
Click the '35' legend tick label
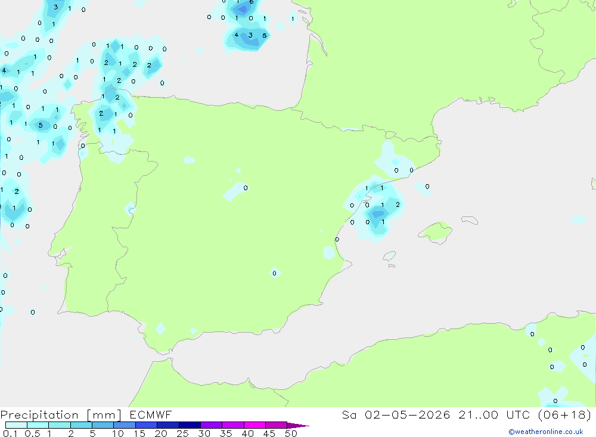click(x=226, y=433)
